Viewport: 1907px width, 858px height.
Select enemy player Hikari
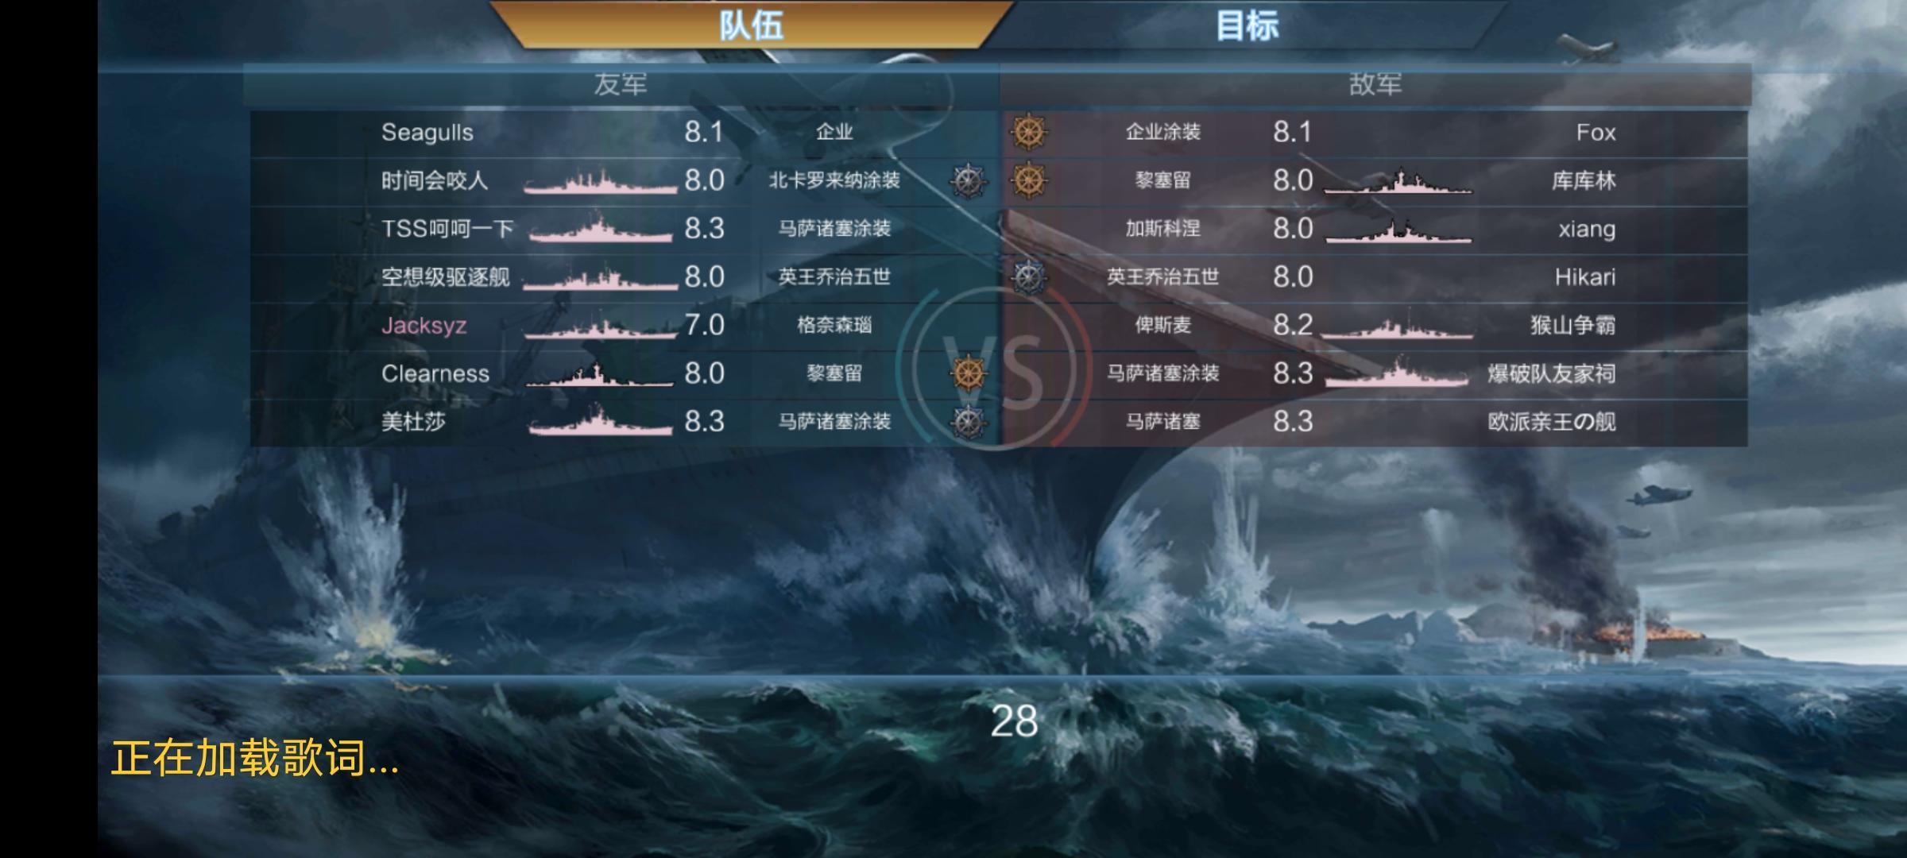1585,276
